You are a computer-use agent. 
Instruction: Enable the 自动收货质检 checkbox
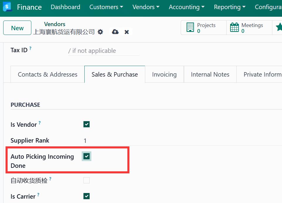[86, 180]
